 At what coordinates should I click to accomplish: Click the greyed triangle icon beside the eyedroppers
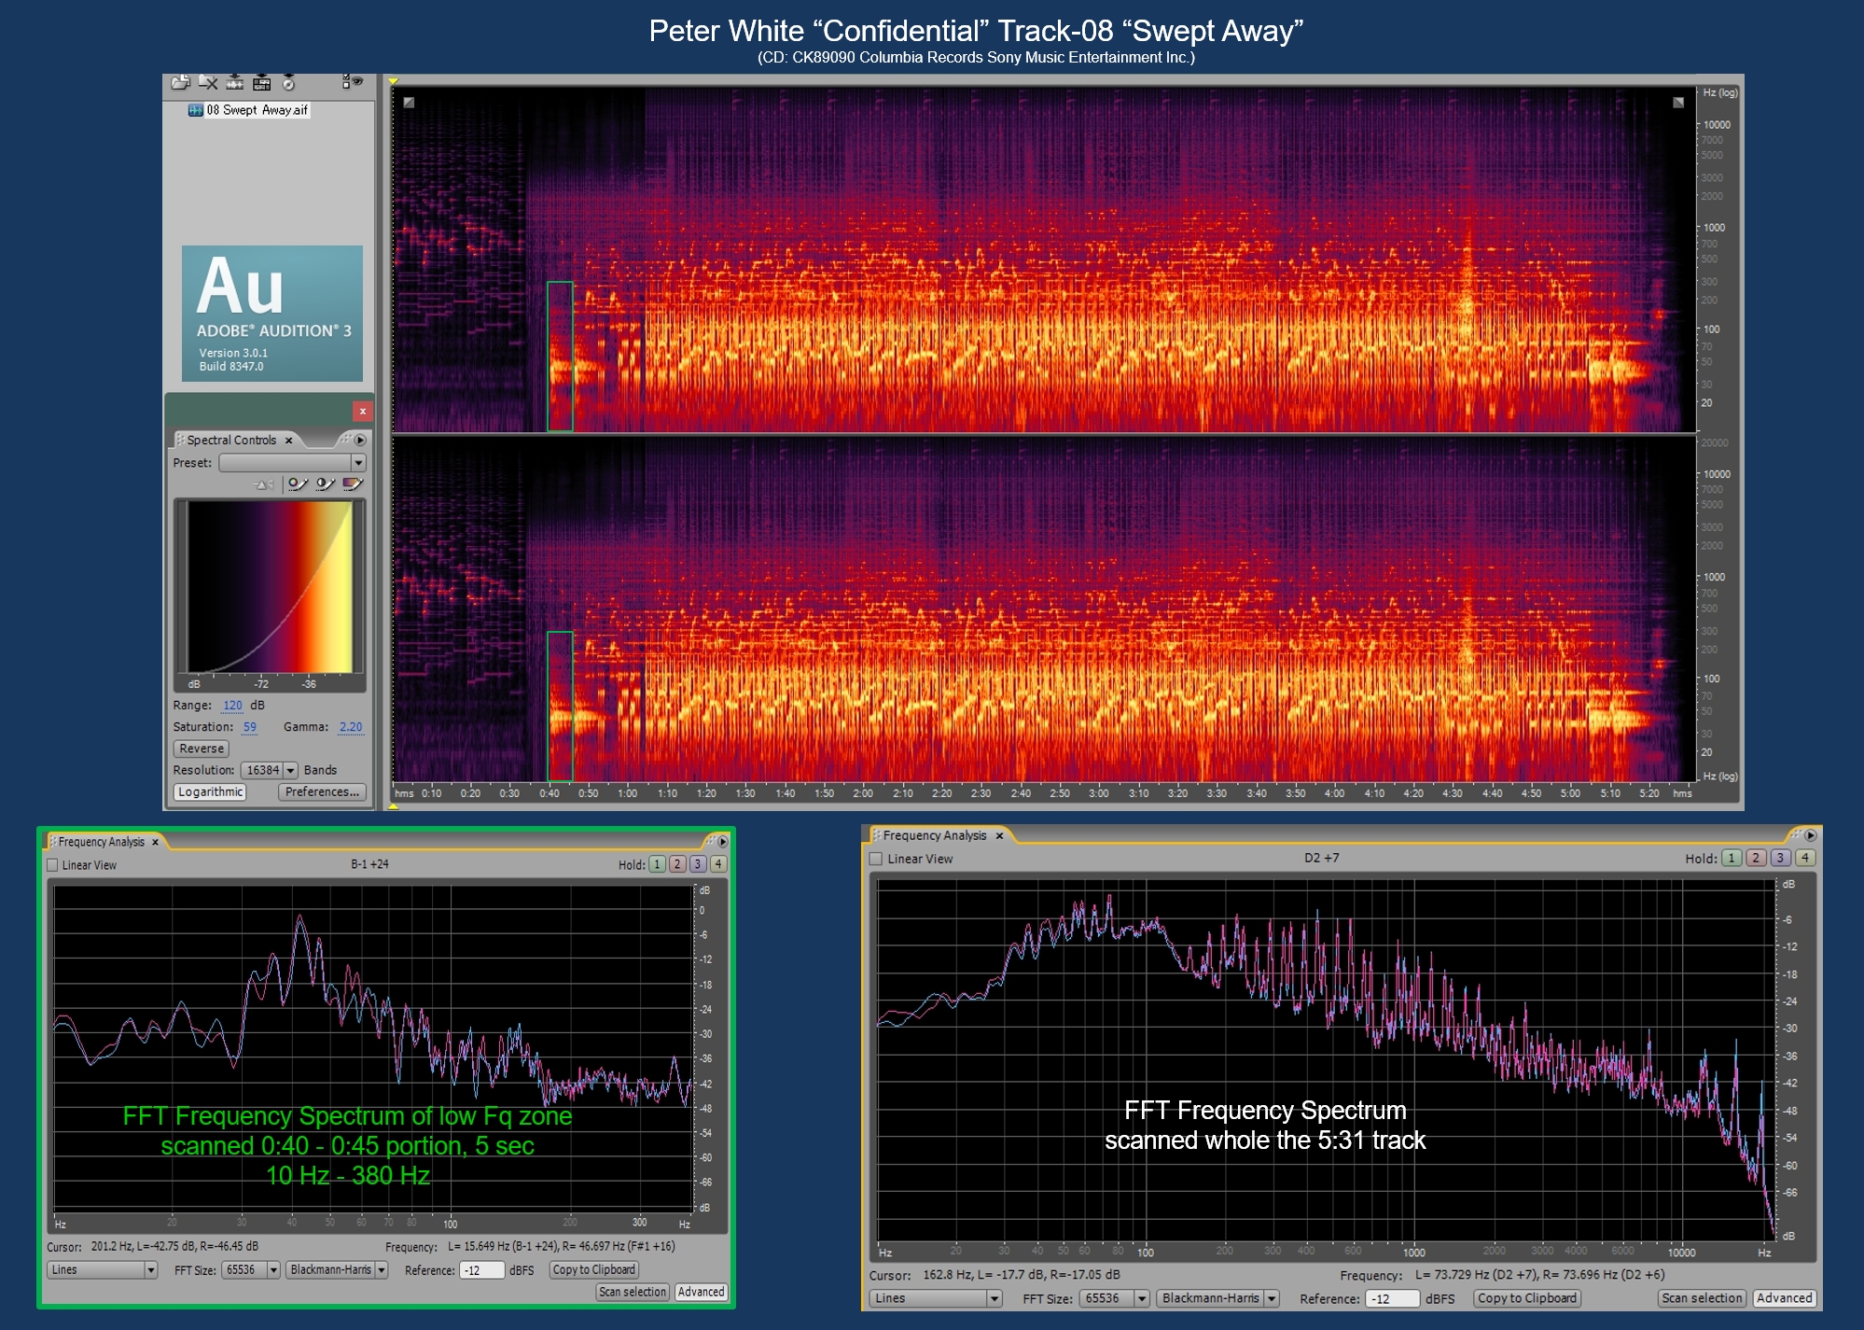tap(264, 483)
